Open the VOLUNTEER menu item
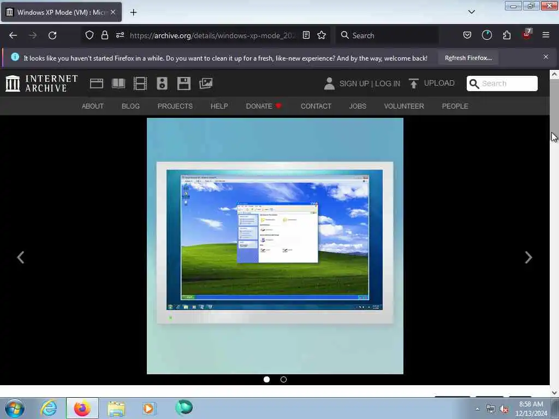The image size is (559, 419). 404,106
